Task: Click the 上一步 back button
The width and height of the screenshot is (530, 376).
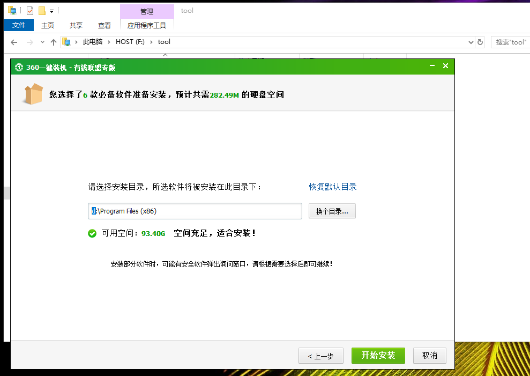Action: (321, 356)
